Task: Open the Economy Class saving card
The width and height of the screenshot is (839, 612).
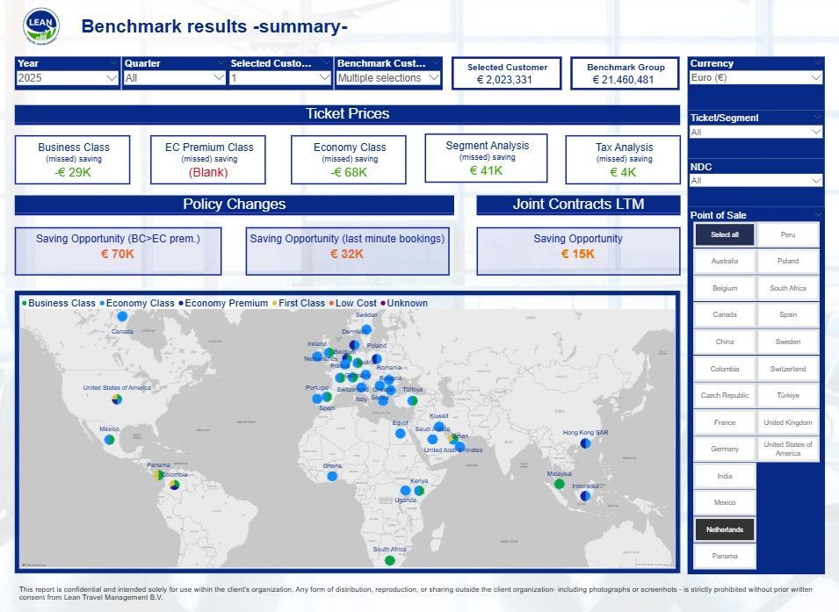Action: 349,160
